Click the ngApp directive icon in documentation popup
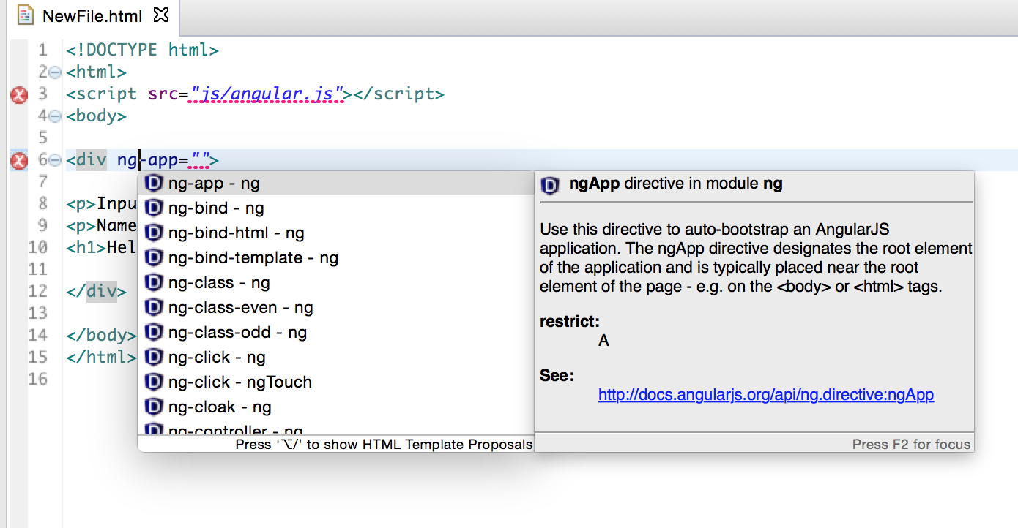This screenshot has height=528, width=1018. (x=550, y=185)
